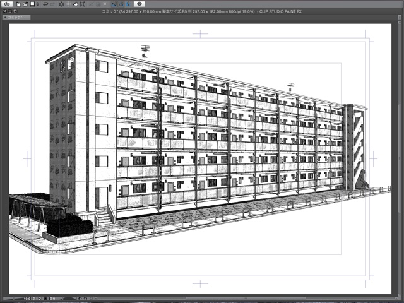Click the Clear (dotted circle) toolbar icon
The height and width of the screenshot is (303, 404).
click(61, 4)
